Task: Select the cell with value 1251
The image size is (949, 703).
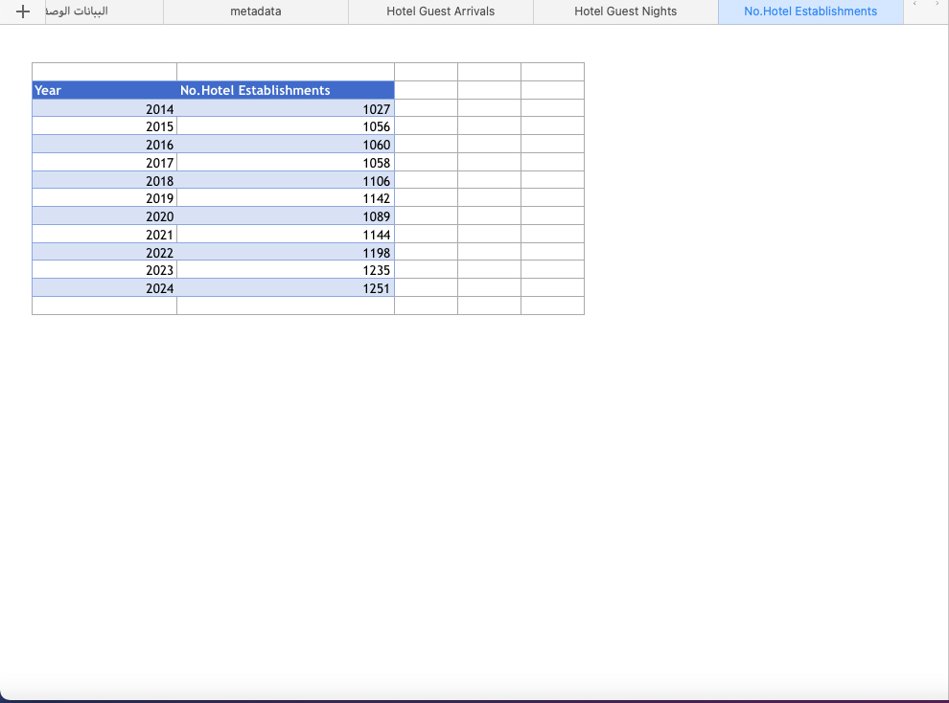Action: coord(285,288)
